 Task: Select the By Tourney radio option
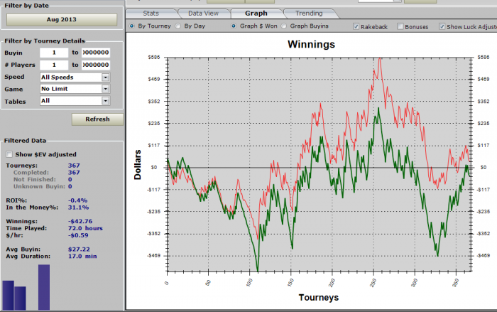tap(133, 26)
